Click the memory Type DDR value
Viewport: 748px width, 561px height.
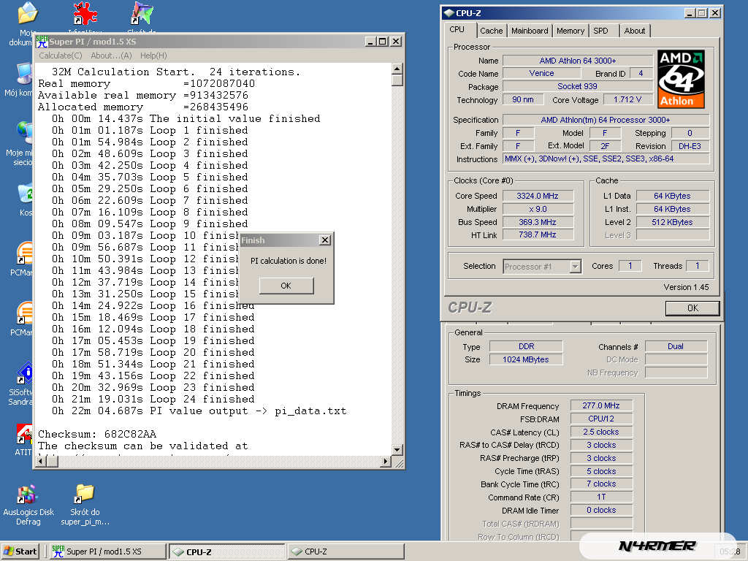point(526,346)
